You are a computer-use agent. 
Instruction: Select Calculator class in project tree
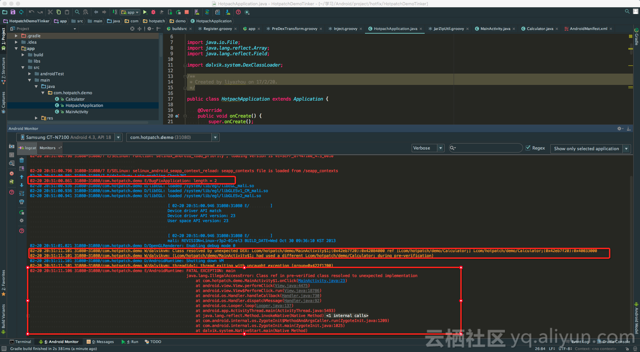pos(75,99)
